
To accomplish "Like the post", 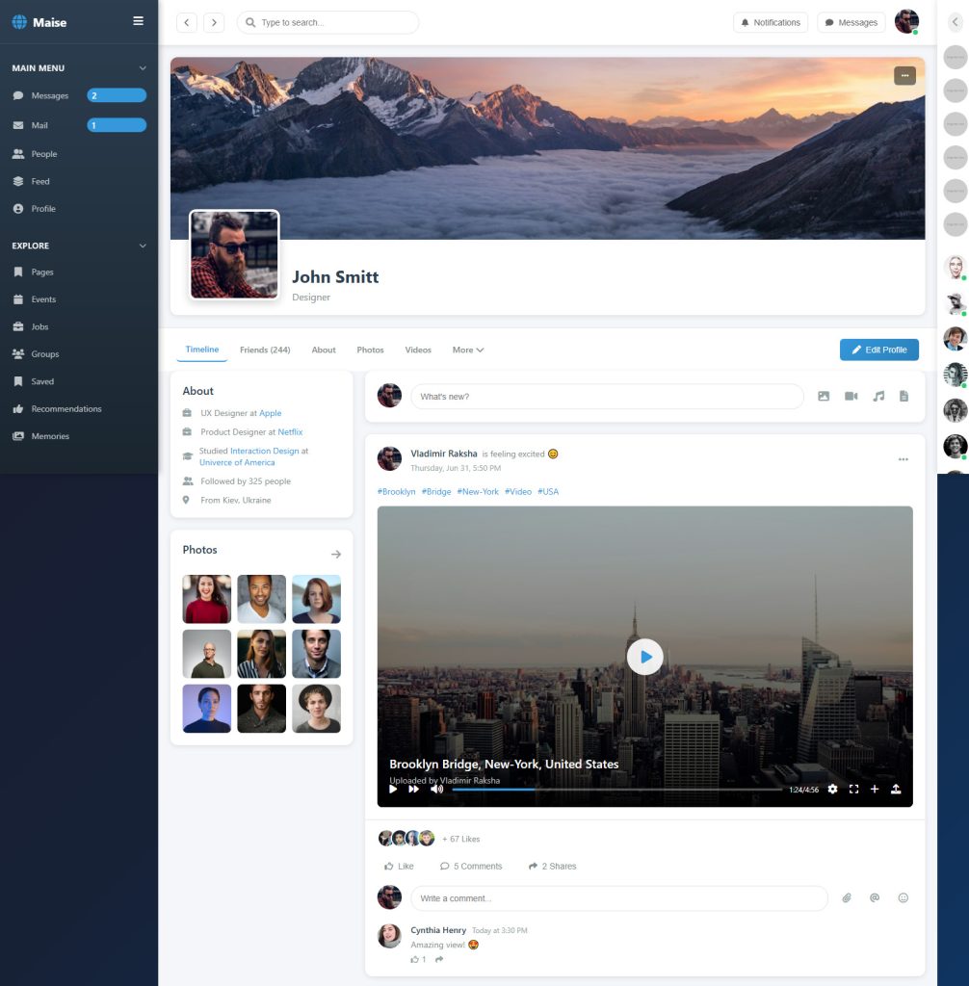I will point(399,867).
